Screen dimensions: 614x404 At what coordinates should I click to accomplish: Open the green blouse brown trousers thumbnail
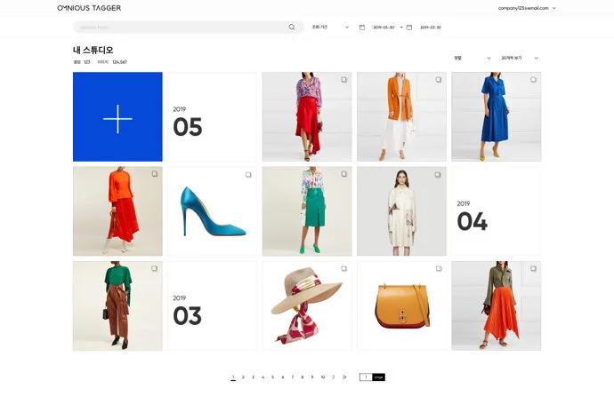pos(117,305)
